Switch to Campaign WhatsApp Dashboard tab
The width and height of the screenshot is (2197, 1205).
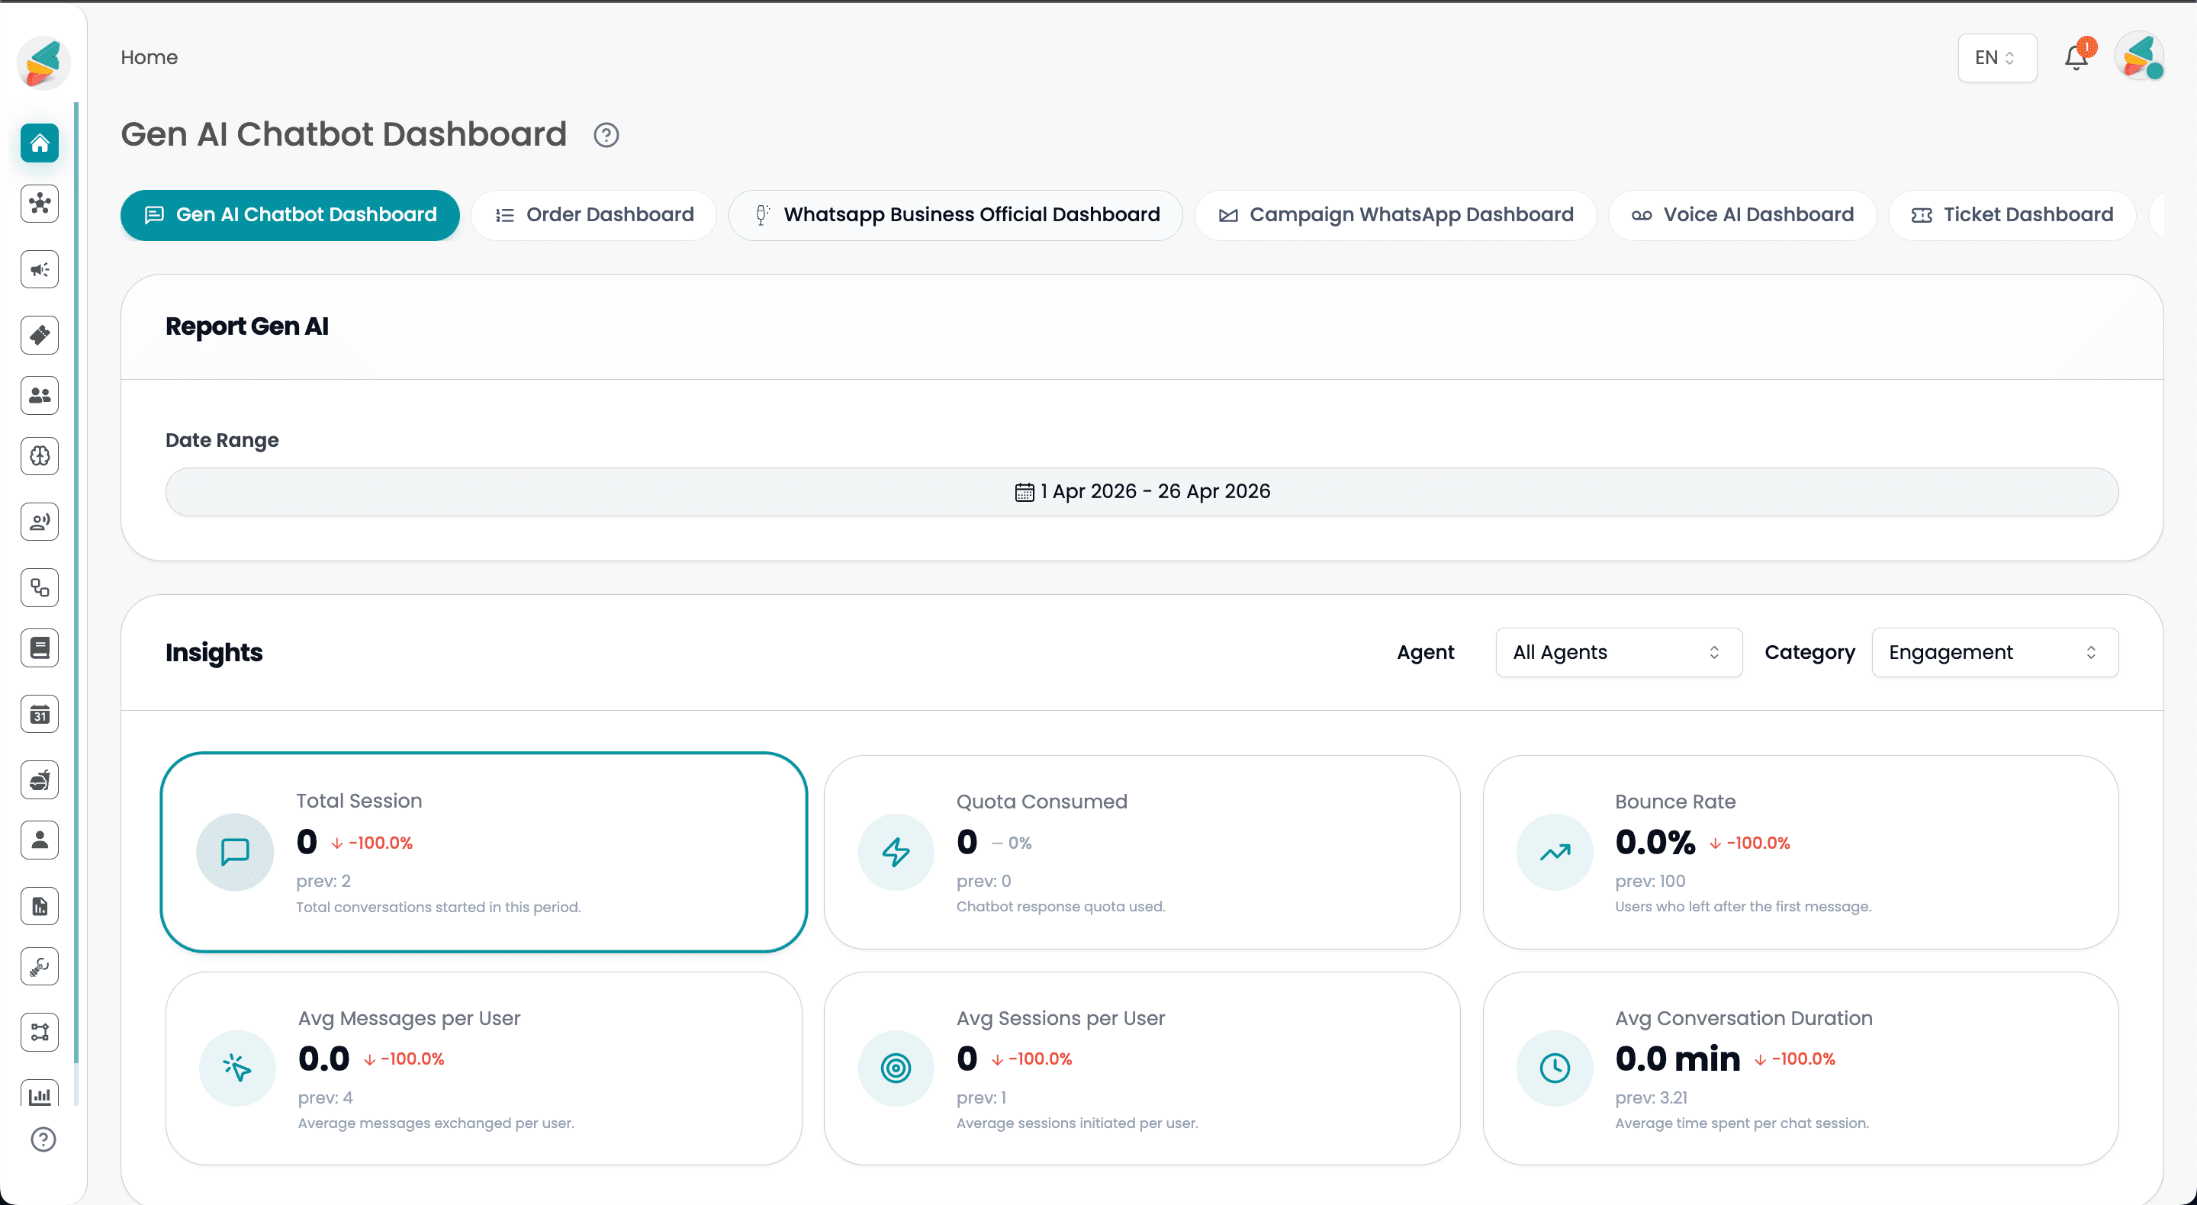click(1395, 215)
